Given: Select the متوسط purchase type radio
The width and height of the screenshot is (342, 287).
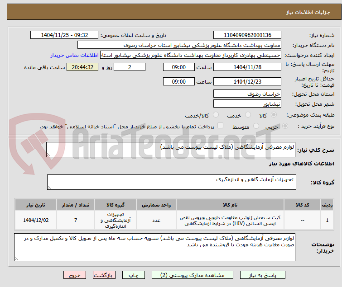Looking at the screenshot, I should coord(256,126).
